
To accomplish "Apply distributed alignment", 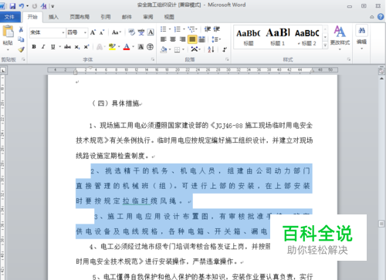I will click(202, 39).
